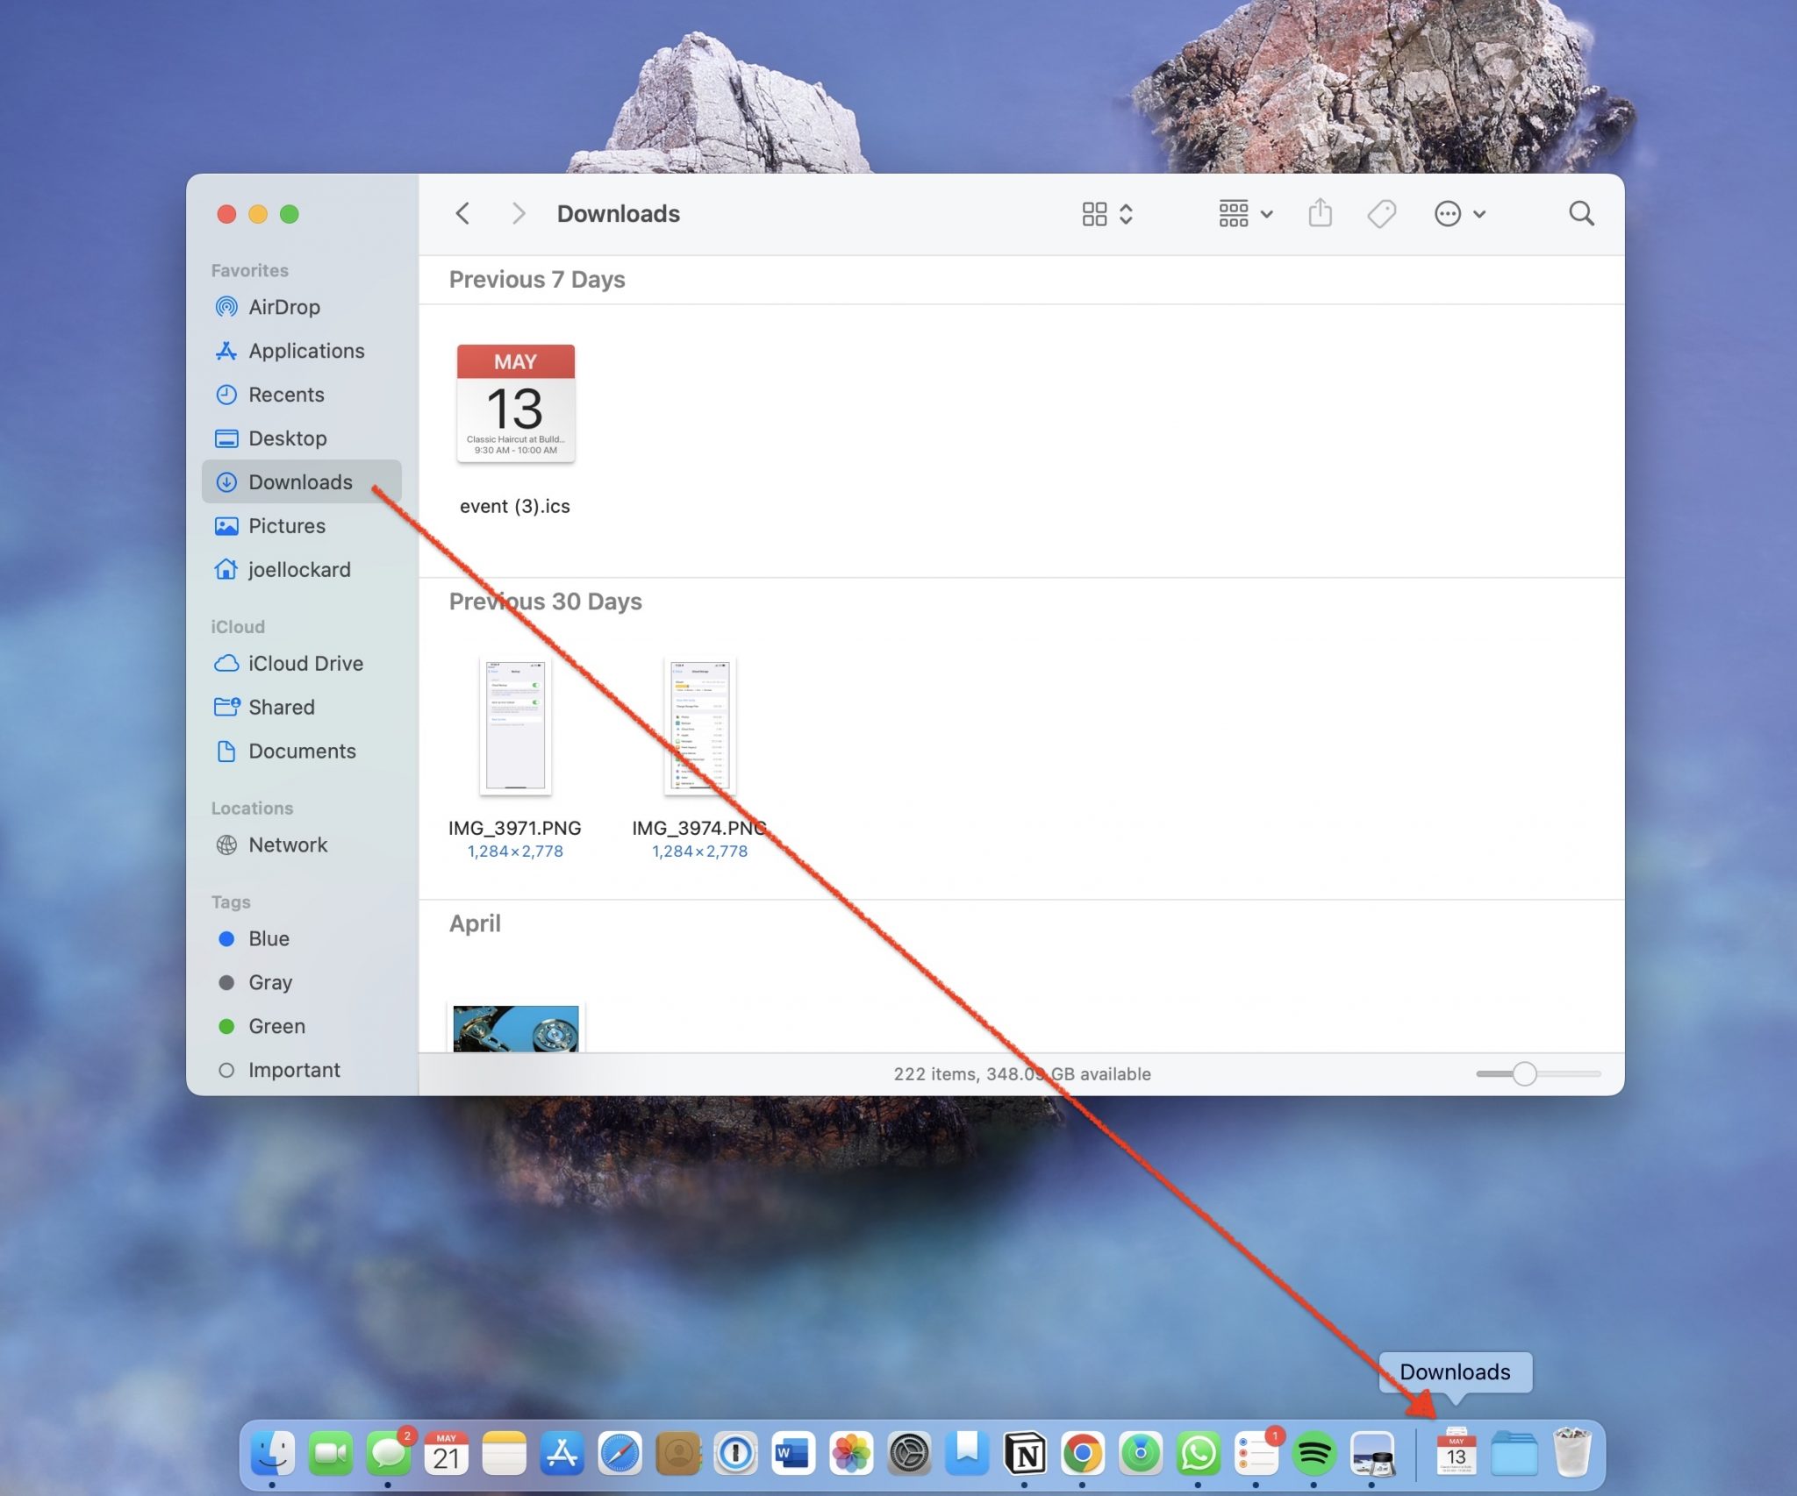Select Downloads sidebar item
Screen dimensions: 1797x1496
pyautogui.click(x=300, y=481)
